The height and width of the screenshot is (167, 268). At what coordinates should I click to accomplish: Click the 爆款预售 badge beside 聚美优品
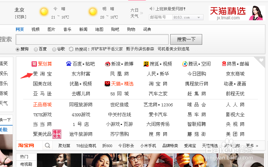coord(57,134)
